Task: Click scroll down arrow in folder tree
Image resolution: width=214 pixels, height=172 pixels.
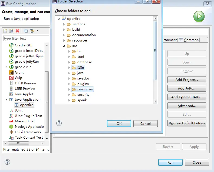Action: tap(155, 101)
